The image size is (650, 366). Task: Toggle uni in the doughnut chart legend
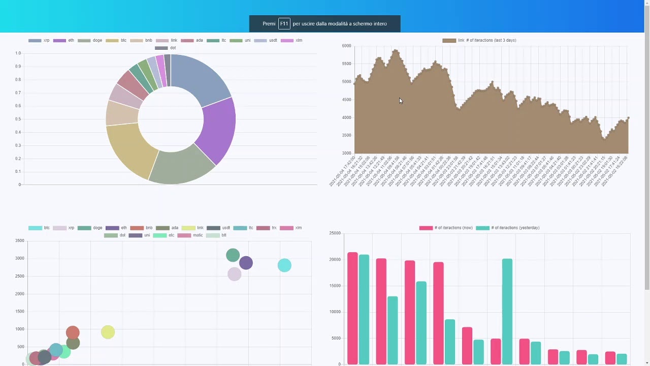(240, 40)
